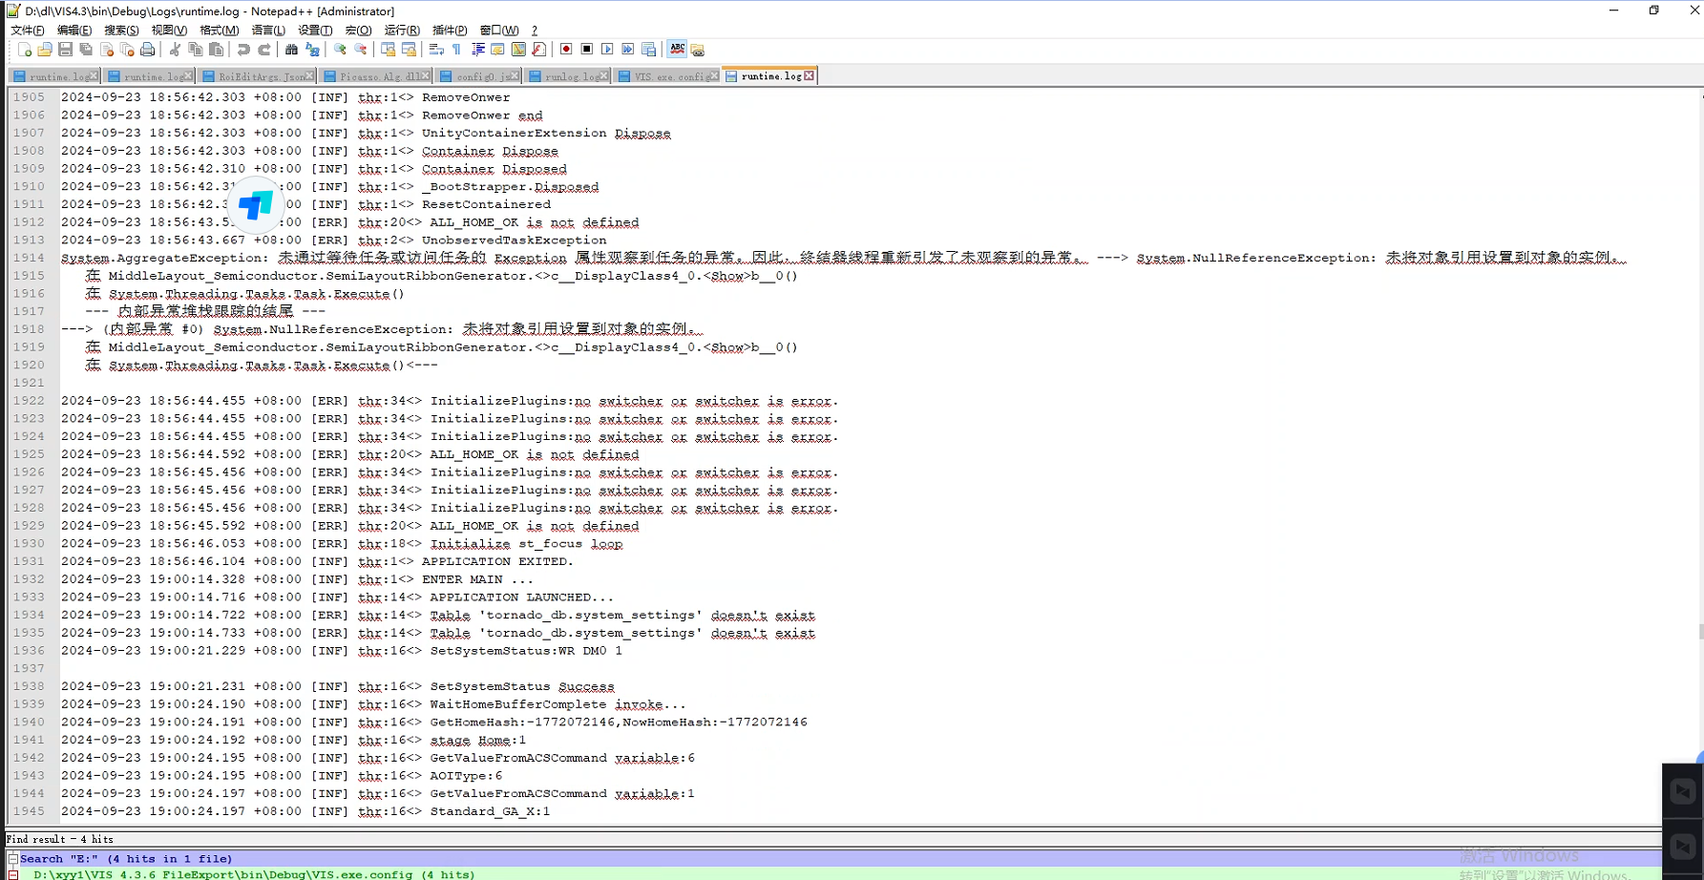Image resolution: width=1704 pixels, height=880 pixels.
Task: Close current document toolbar icon
Action: pyautogui.click(x=107, y=50)
